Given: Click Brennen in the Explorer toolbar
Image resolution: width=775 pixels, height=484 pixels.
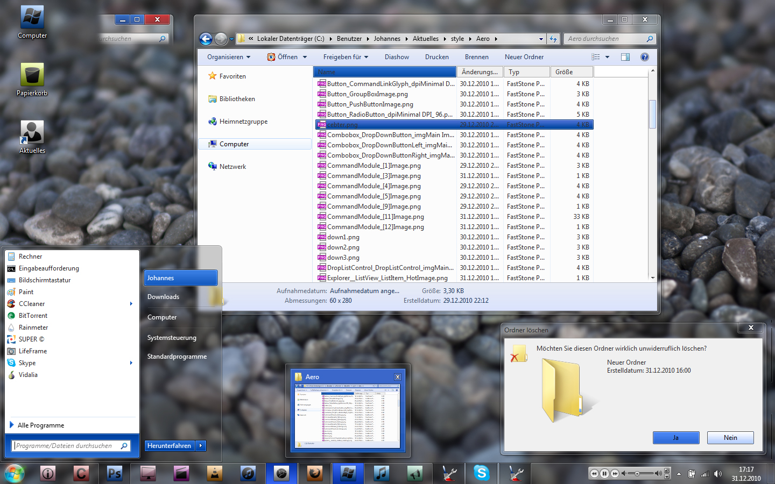Looking at the screenshot, I should (x=477, y=57).
